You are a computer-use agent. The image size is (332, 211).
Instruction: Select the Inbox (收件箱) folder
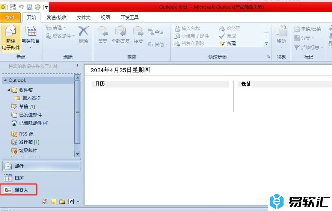pos(26,90)
